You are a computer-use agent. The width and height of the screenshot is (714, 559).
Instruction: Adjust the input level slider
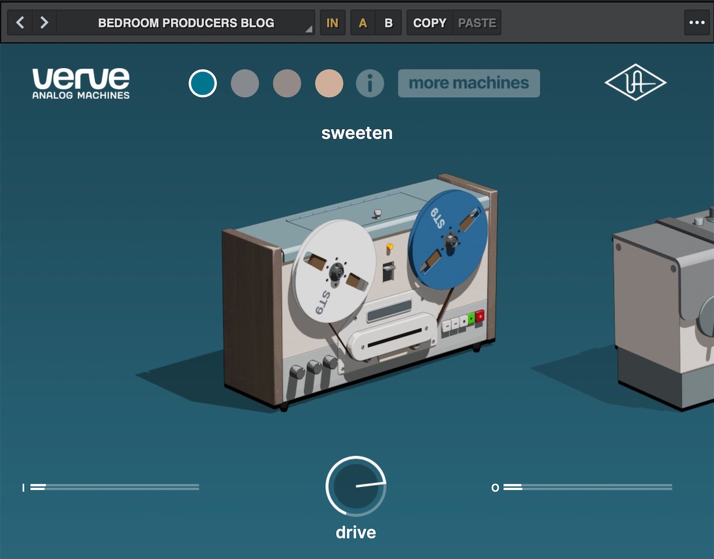(x=114, y=487)
